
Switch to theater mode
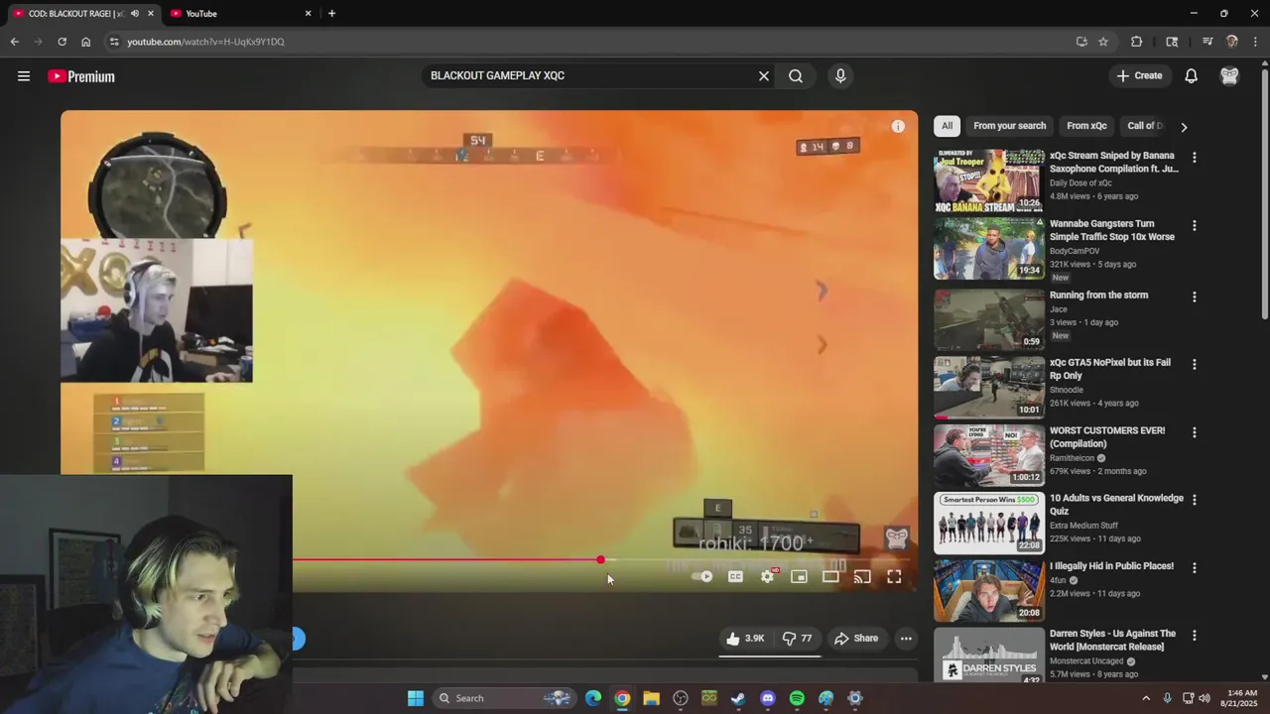pos(830,576)
